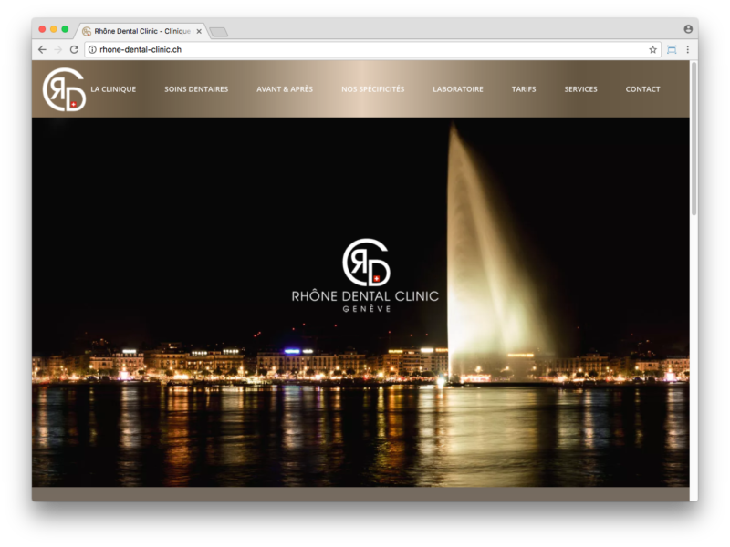Open the Chrome three-dot menu
The image size is (730, 547).
(687, 49)
